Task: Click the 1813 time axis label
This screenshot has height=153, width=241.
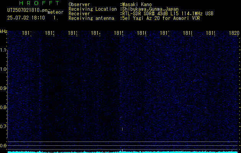Action: click(73, 33)
